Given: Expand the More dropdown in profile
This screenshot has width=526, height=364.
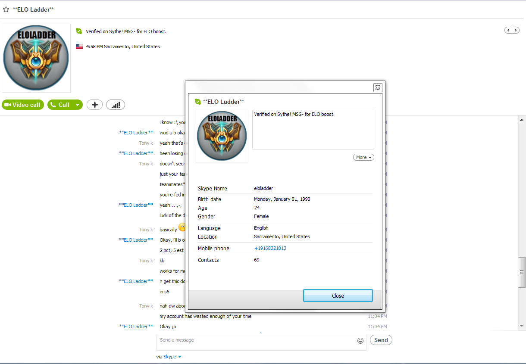Looking at the screenshot, I should click(x=363, y=157).
